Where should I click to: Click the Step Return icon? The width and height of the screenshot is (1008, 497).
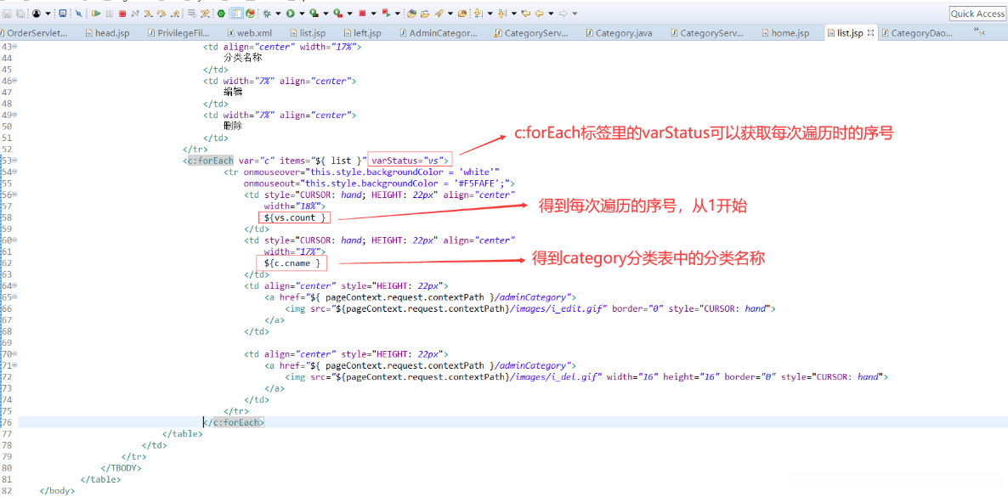(174, 14)
